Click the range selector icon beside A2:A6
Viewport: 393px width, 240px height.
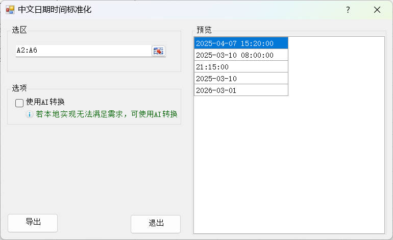(x=159, y=51)
